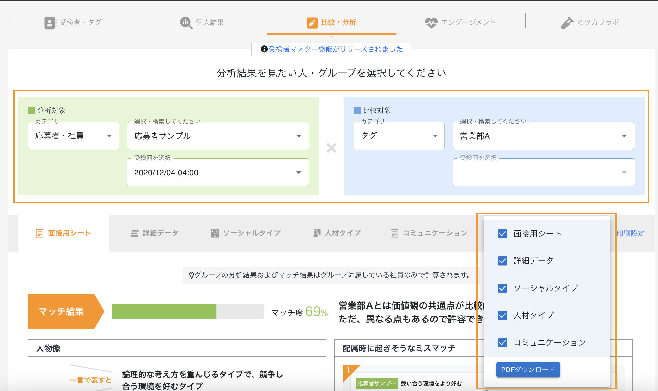
Task: Open the 応募者・社員 category dropdown
Action: pyautogui.click(x=74, y=136)
